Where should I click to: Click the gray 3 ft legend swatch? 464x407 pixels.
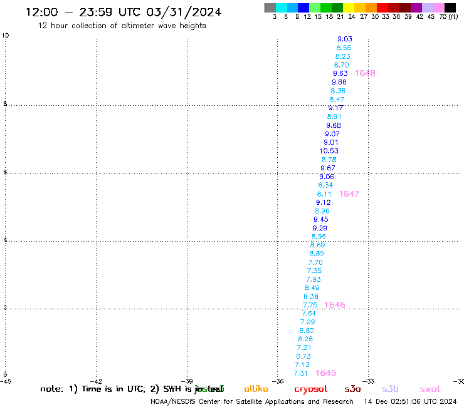tap(270, 8)
